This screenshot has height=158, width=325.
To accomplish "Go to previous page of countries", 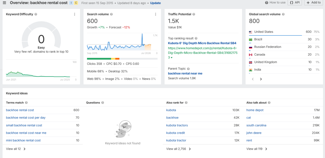I will pyautogui.click(x=253, y=79).
